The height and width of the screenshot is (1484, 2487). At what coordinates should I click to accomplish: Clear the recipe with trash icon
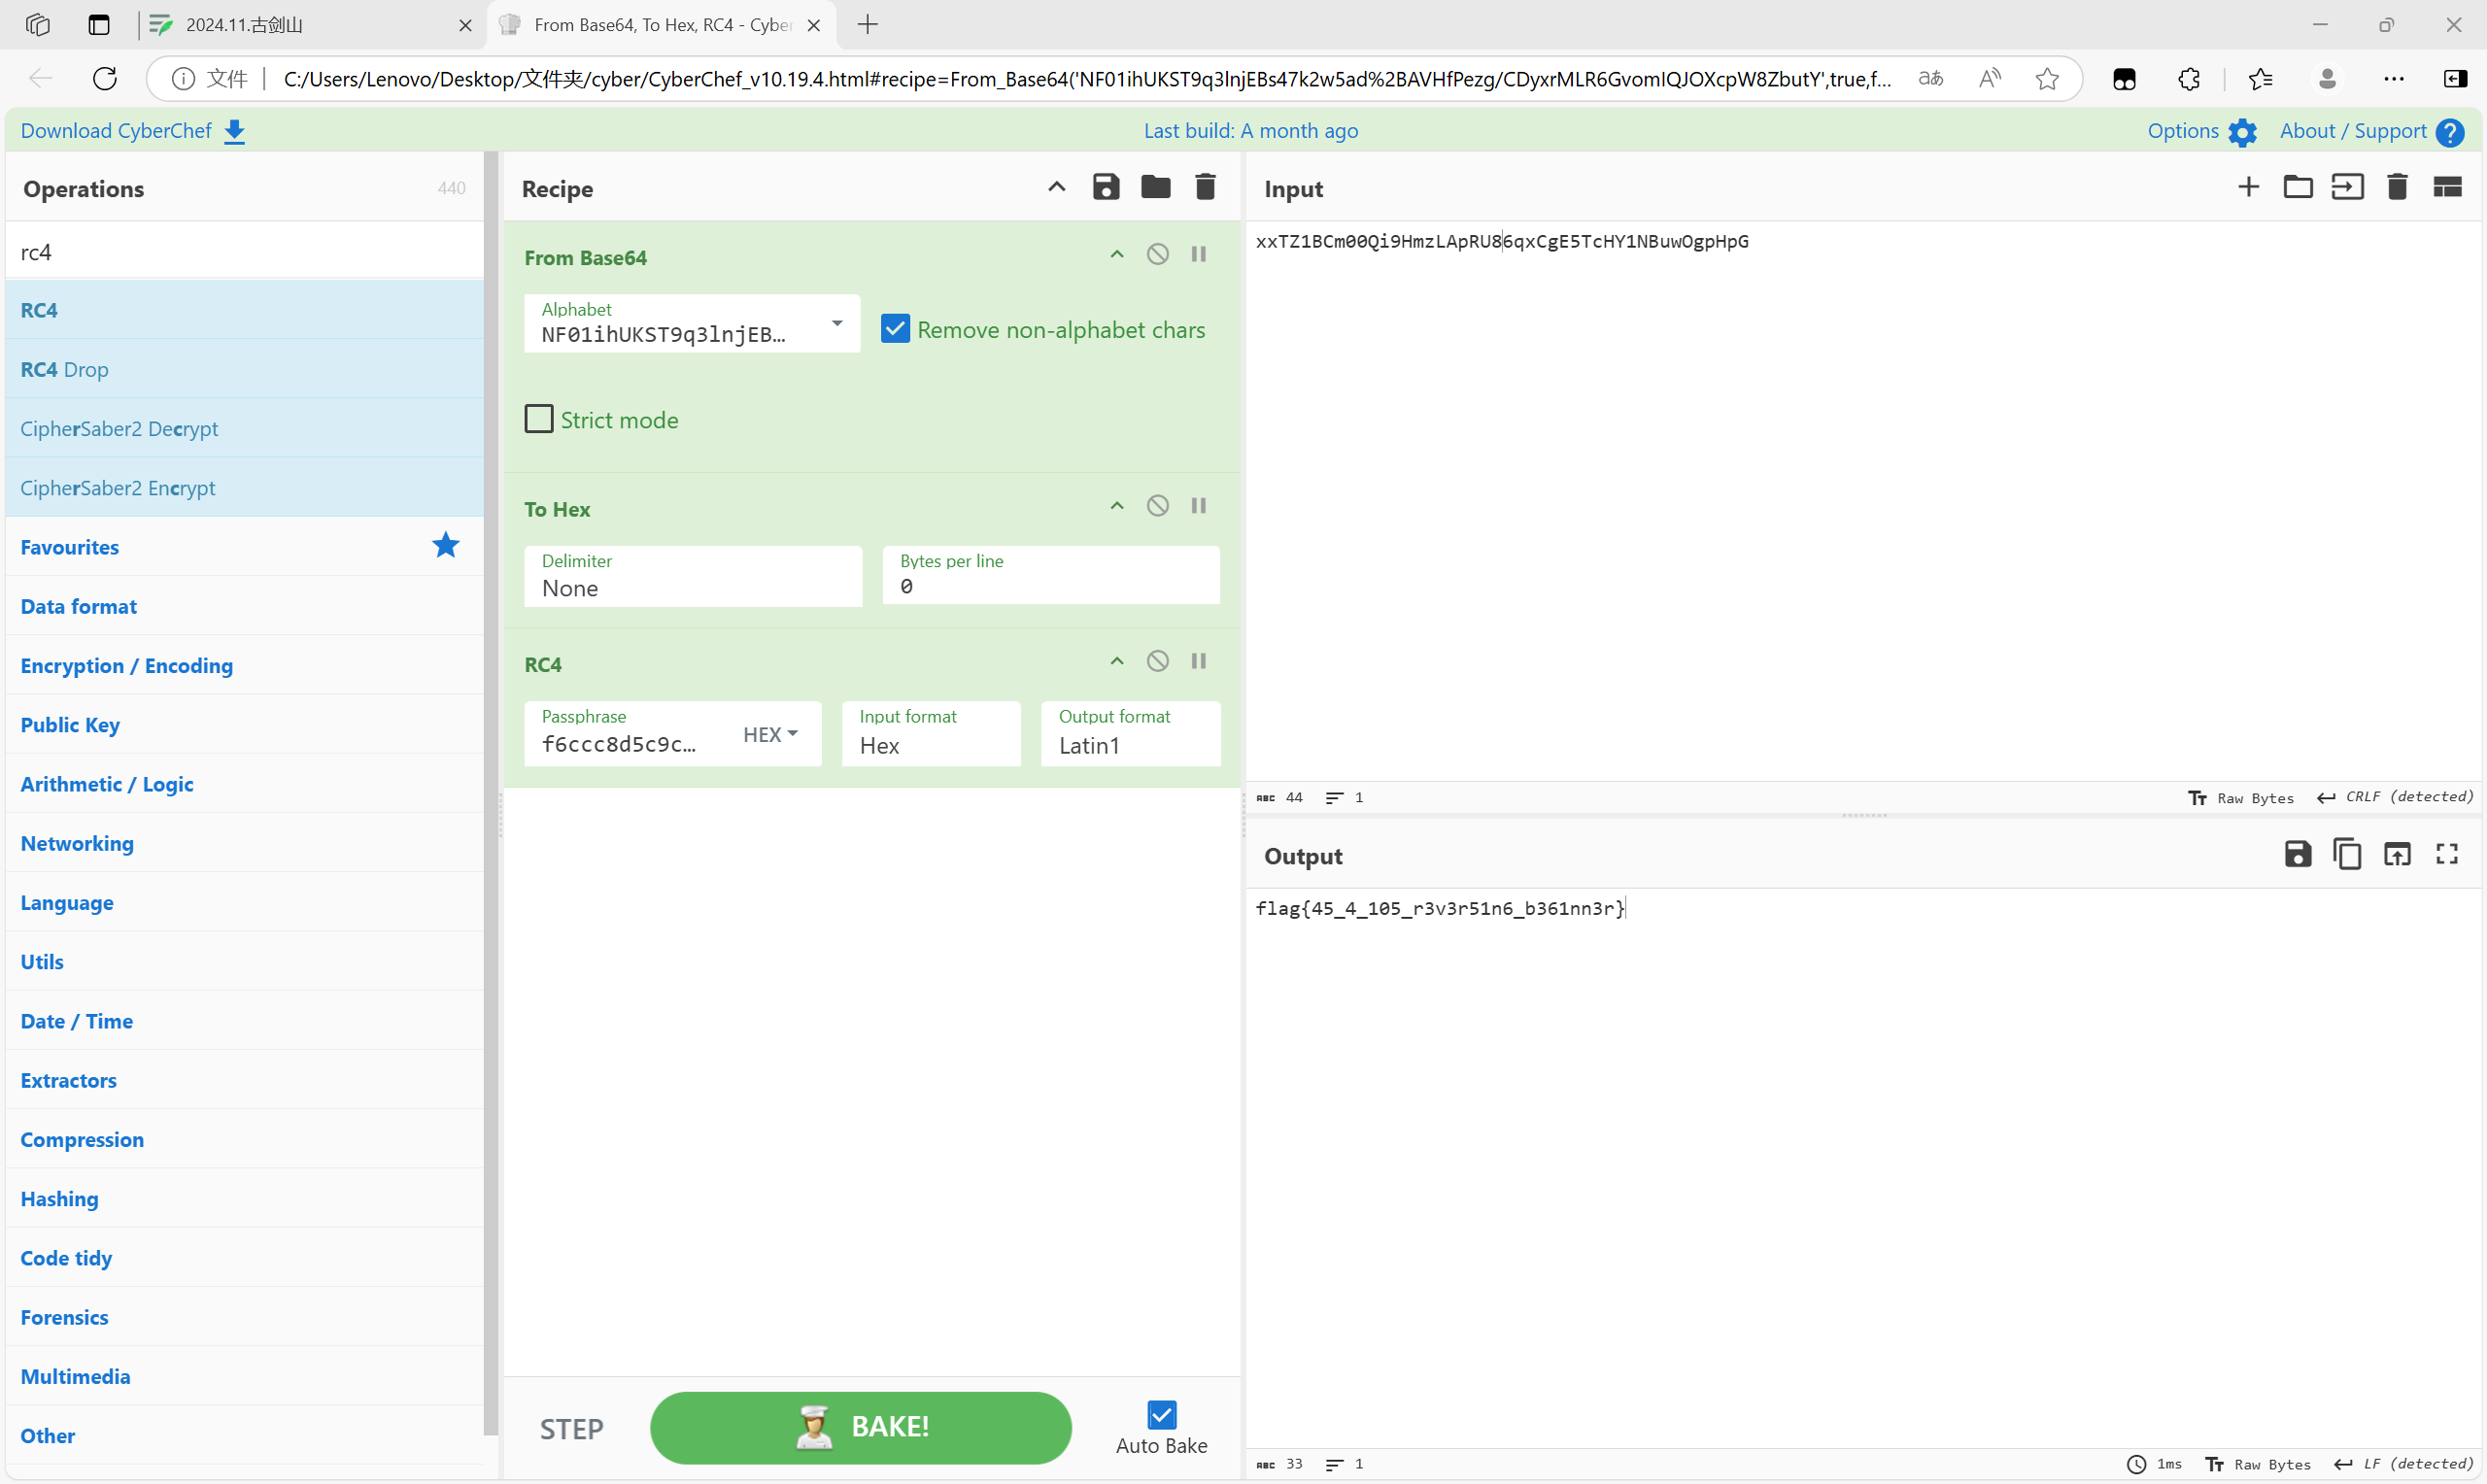click(x=1206, y=187)
